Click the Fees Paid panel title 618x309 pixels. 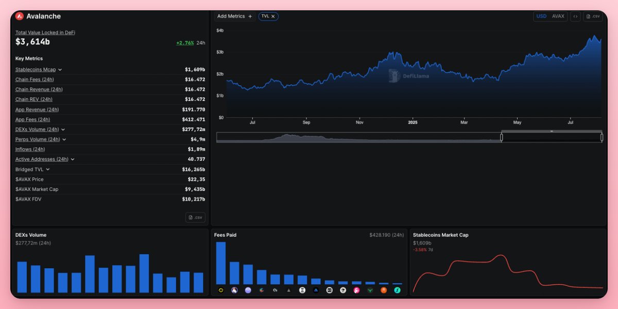(x=226, y=235)
